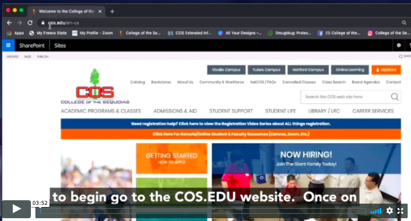Open the Facebook College of the... bookmark
This screenshot has width=411, height=221.
pos(339,33)
